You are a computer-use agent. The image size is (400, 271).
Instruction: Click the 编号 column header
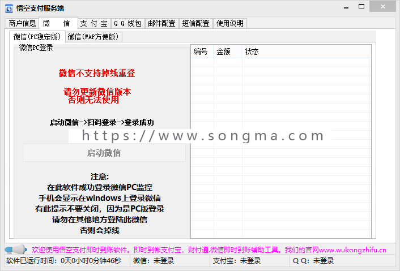coord(202,51)
